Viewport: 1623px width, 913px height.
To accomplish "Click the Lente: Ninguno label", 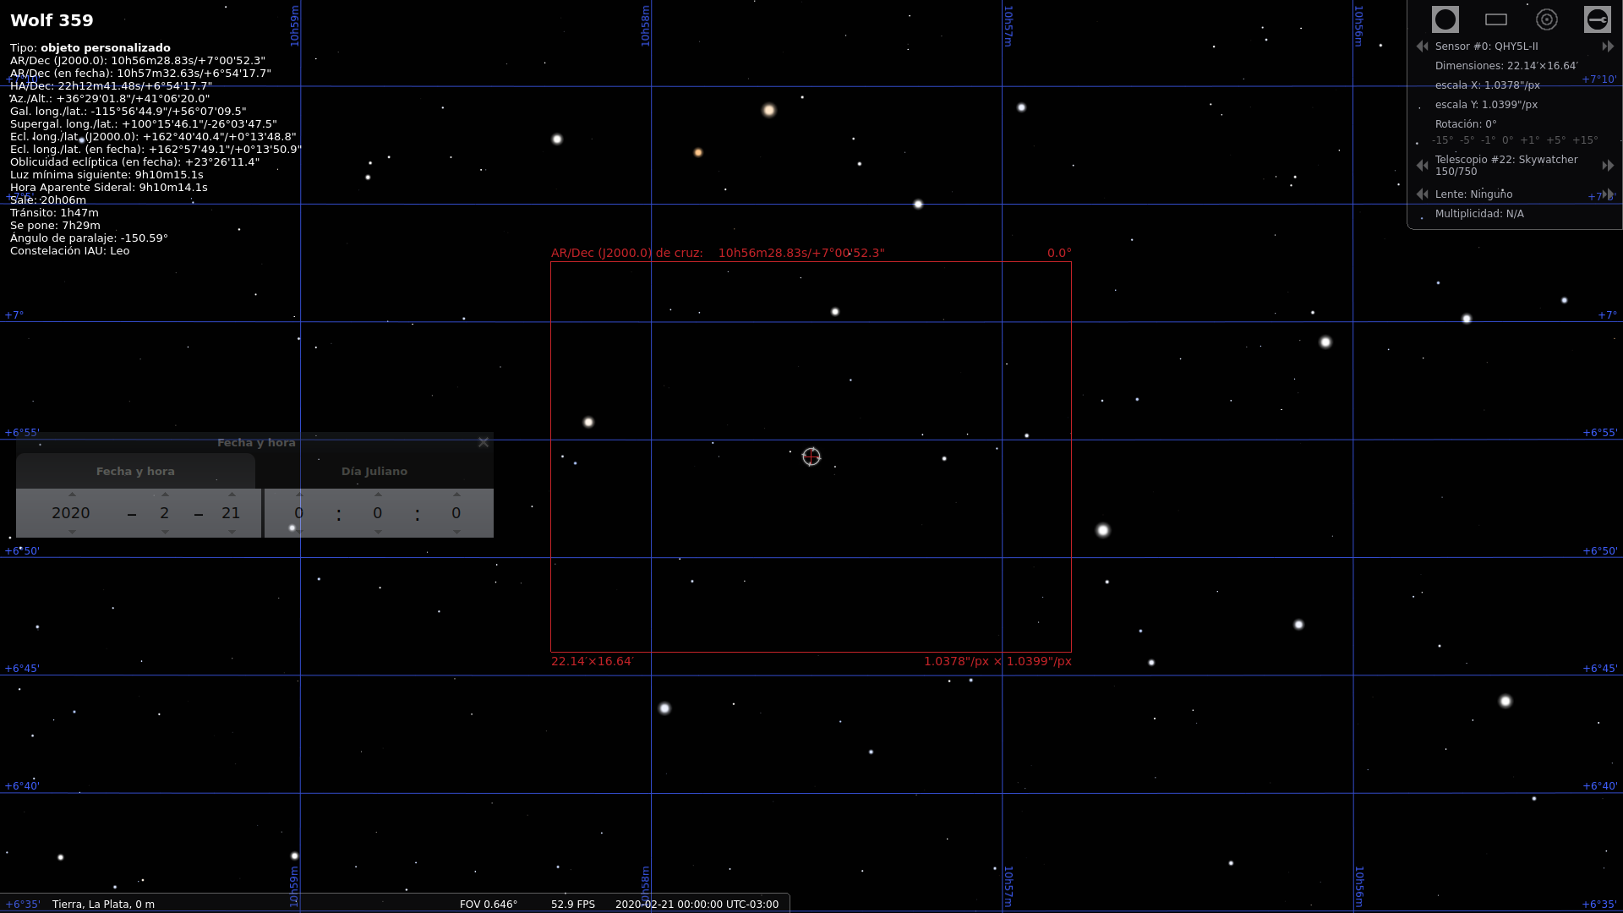I will coord(1473,194).
